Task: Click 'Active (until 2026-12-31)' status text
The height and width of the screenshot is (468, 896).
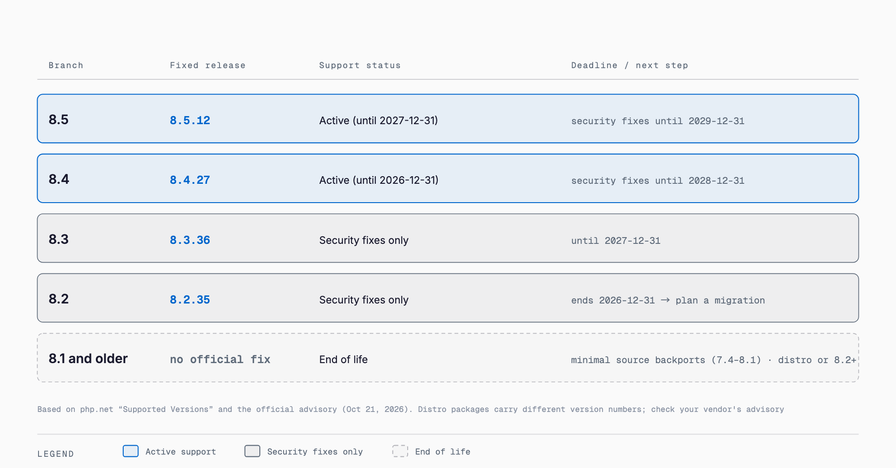Action: click(x=379, y=180)
